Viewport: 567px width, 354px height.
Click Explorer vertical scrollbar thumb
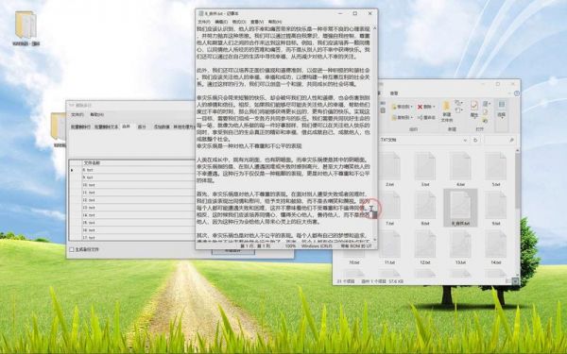(x=518, y=180)
